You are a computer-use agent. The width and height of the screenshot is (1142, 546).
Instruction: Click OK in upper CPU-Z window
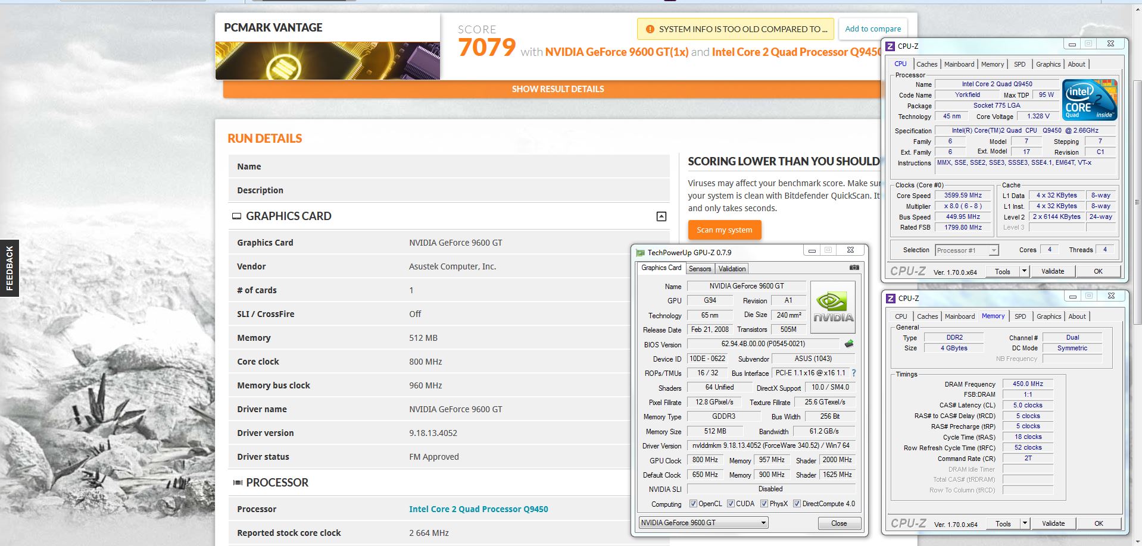point(1098,271)
